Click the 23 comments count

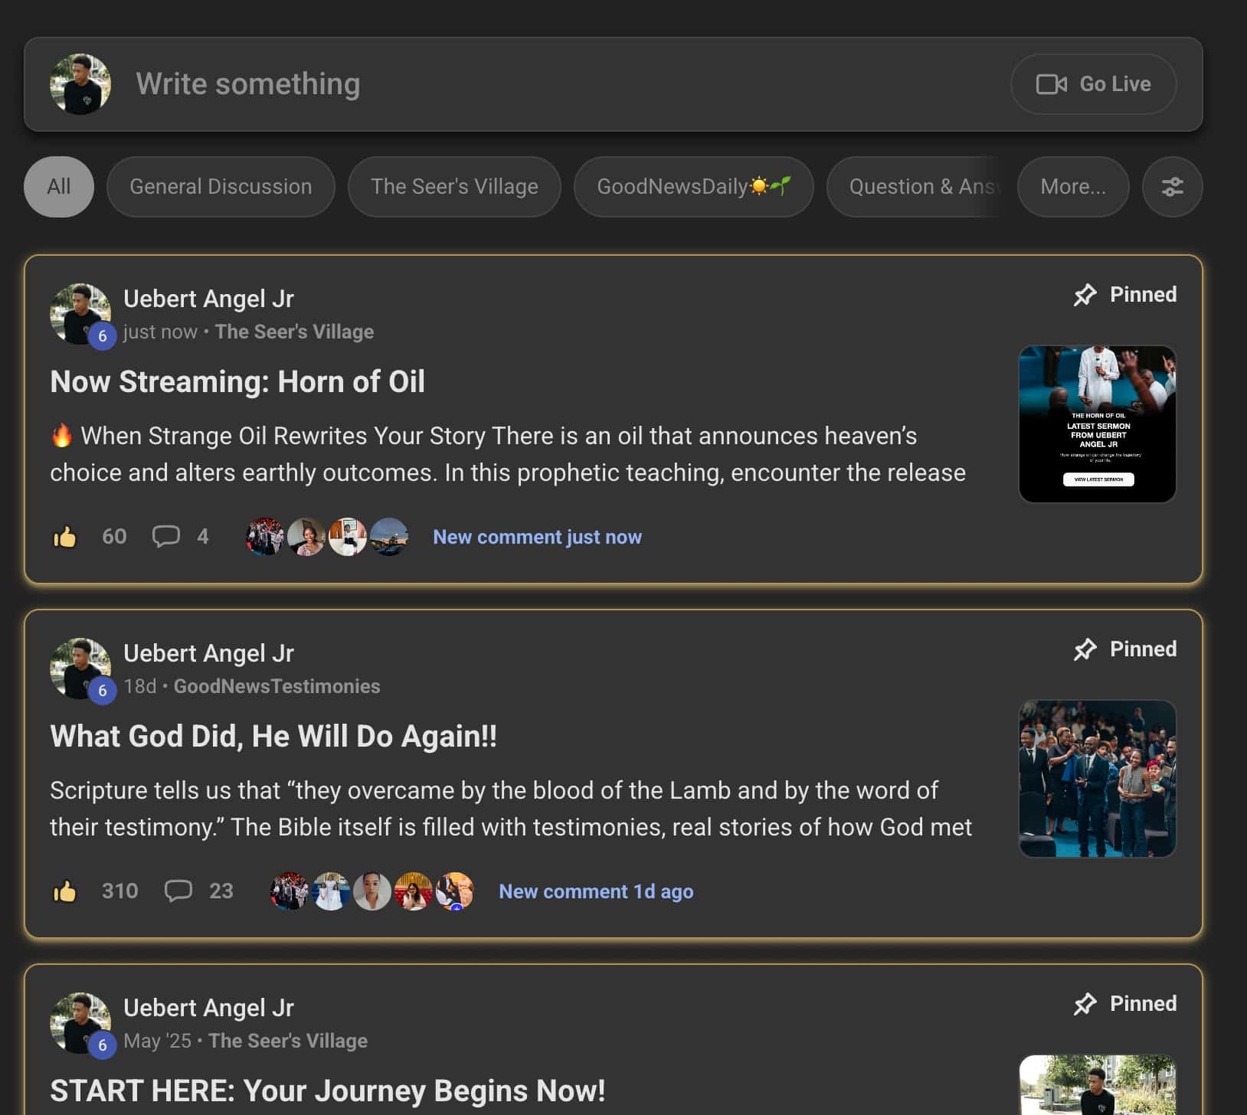click(221, 891)
